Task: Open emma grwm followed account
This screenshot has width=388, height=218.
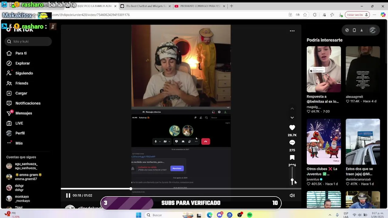Action: [24, 177]
